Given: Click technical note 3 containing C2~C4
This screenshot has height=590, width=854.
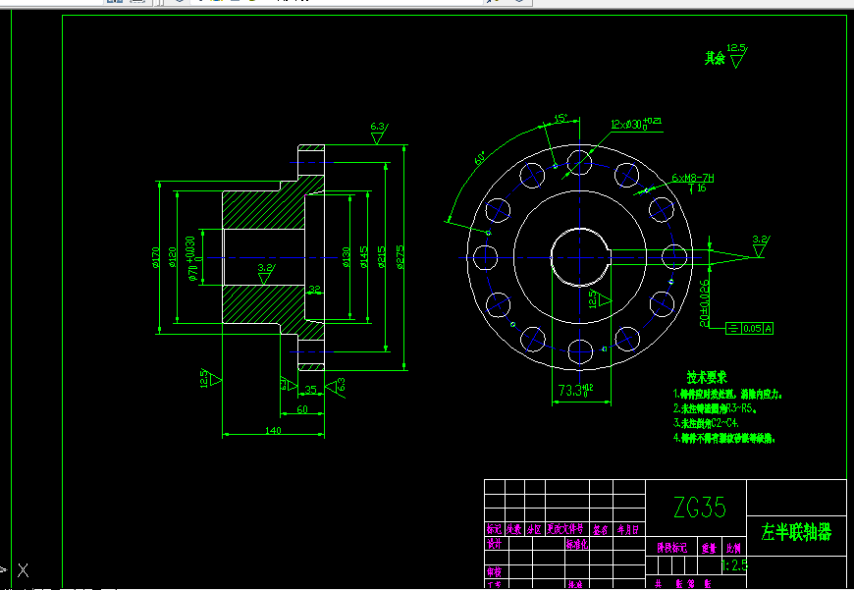Looking at the screenshot, I should tap(706, 423).
